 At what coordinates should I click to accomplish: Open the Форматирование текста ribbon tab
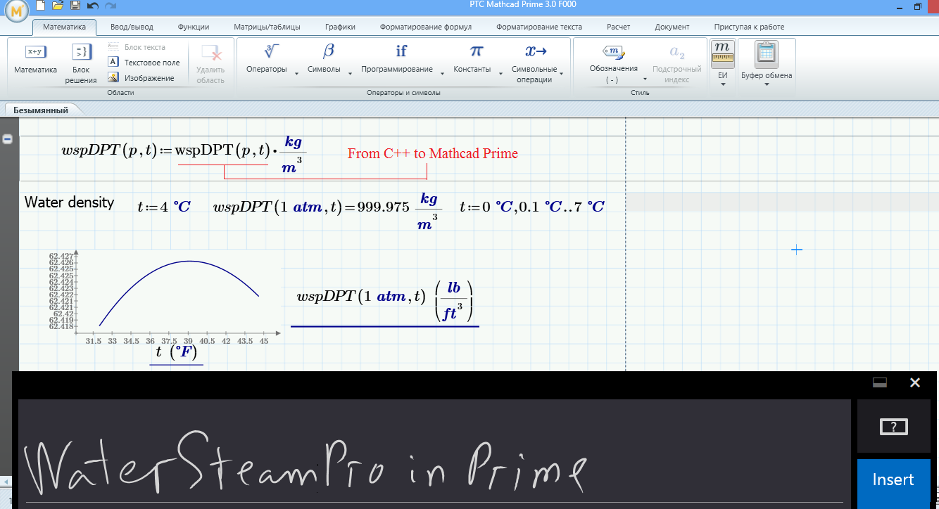[539, 27]
